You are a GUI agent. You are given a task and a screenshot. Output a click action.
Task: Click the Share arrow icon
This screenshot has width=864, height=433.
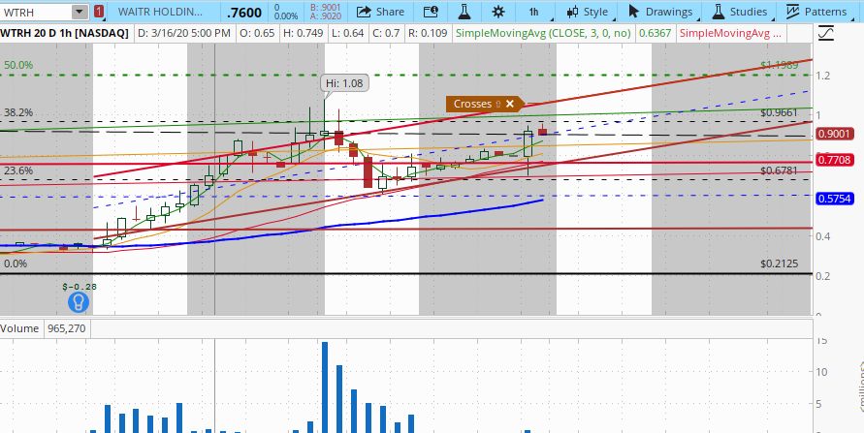pos(364,12)
